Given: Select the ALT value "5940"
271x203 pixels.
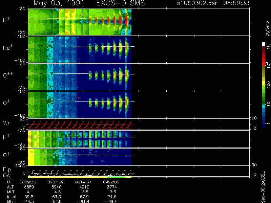Looking at the screenshot, I should (x=57, y=187).
